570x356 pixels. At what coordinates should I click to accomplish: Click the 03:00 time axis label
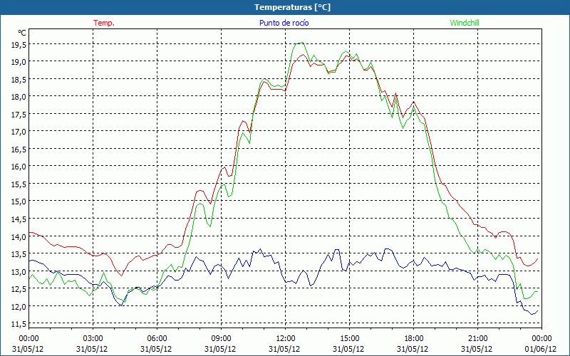[x=93, y=339]
